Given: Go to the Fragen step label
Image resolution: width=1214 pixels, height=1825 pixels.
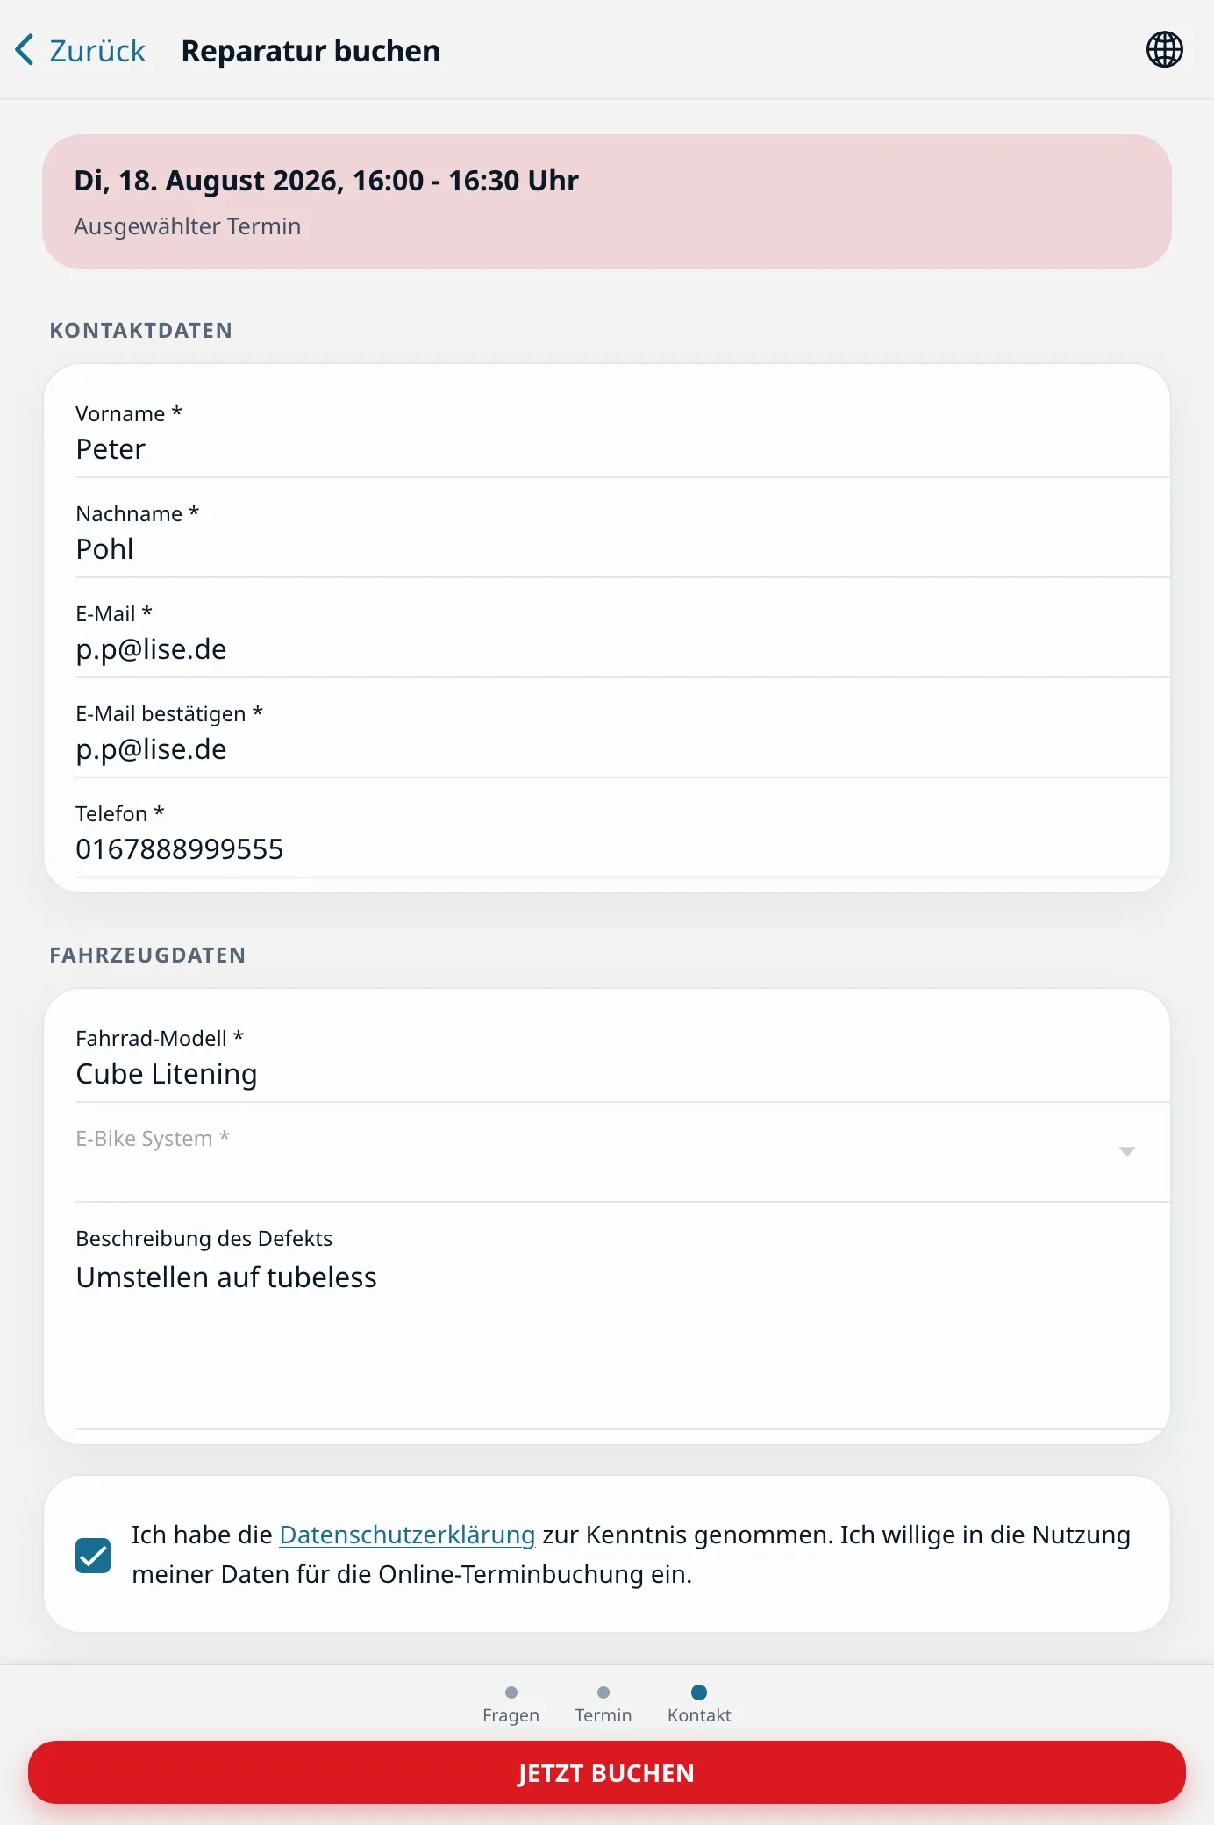Looking at the screenshot, I should click(x=511, y=1715).
